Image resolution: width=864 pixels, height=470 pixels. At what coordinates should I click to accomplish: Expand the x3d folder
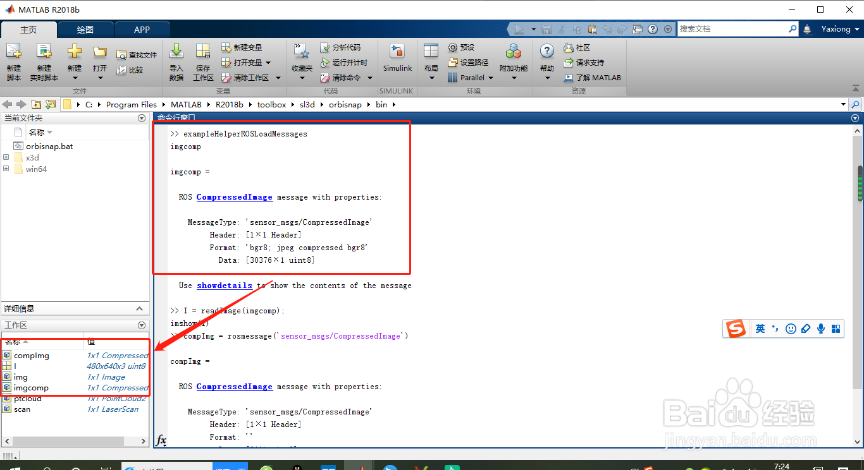[6, 157]
